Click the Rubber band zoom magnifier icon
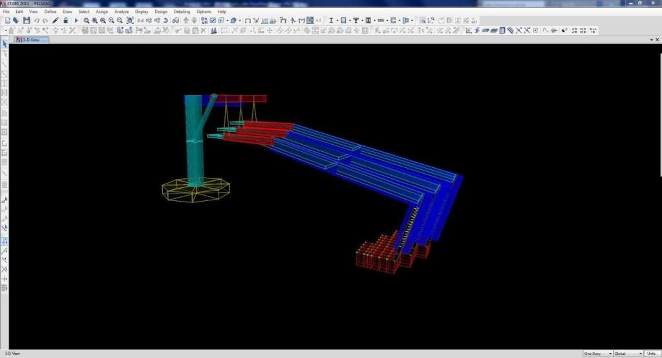662x358 pixels. click(87, 21)
